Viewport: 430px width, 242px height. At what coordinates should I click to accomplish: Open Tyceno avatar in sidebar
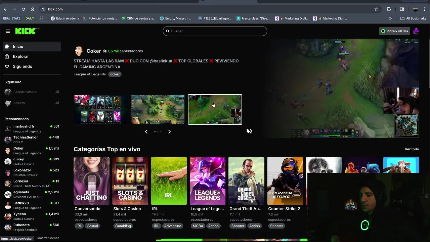click(8, 216)
